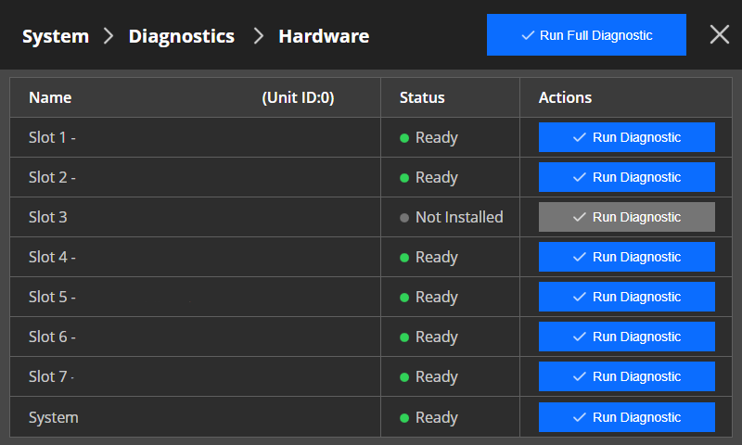The height and width of the screenshot is (445, 742).
Task: Click the System row green status dot
Action: point(404,418)
